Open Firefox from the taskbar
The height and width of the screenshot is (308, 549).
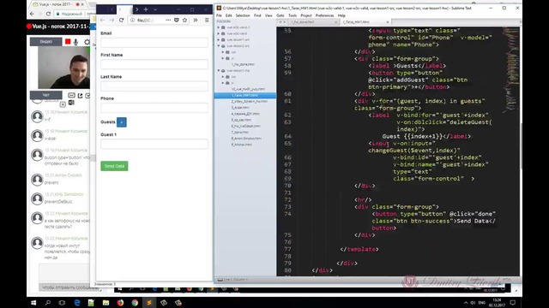pyautogui.click(x=120, y=303)
